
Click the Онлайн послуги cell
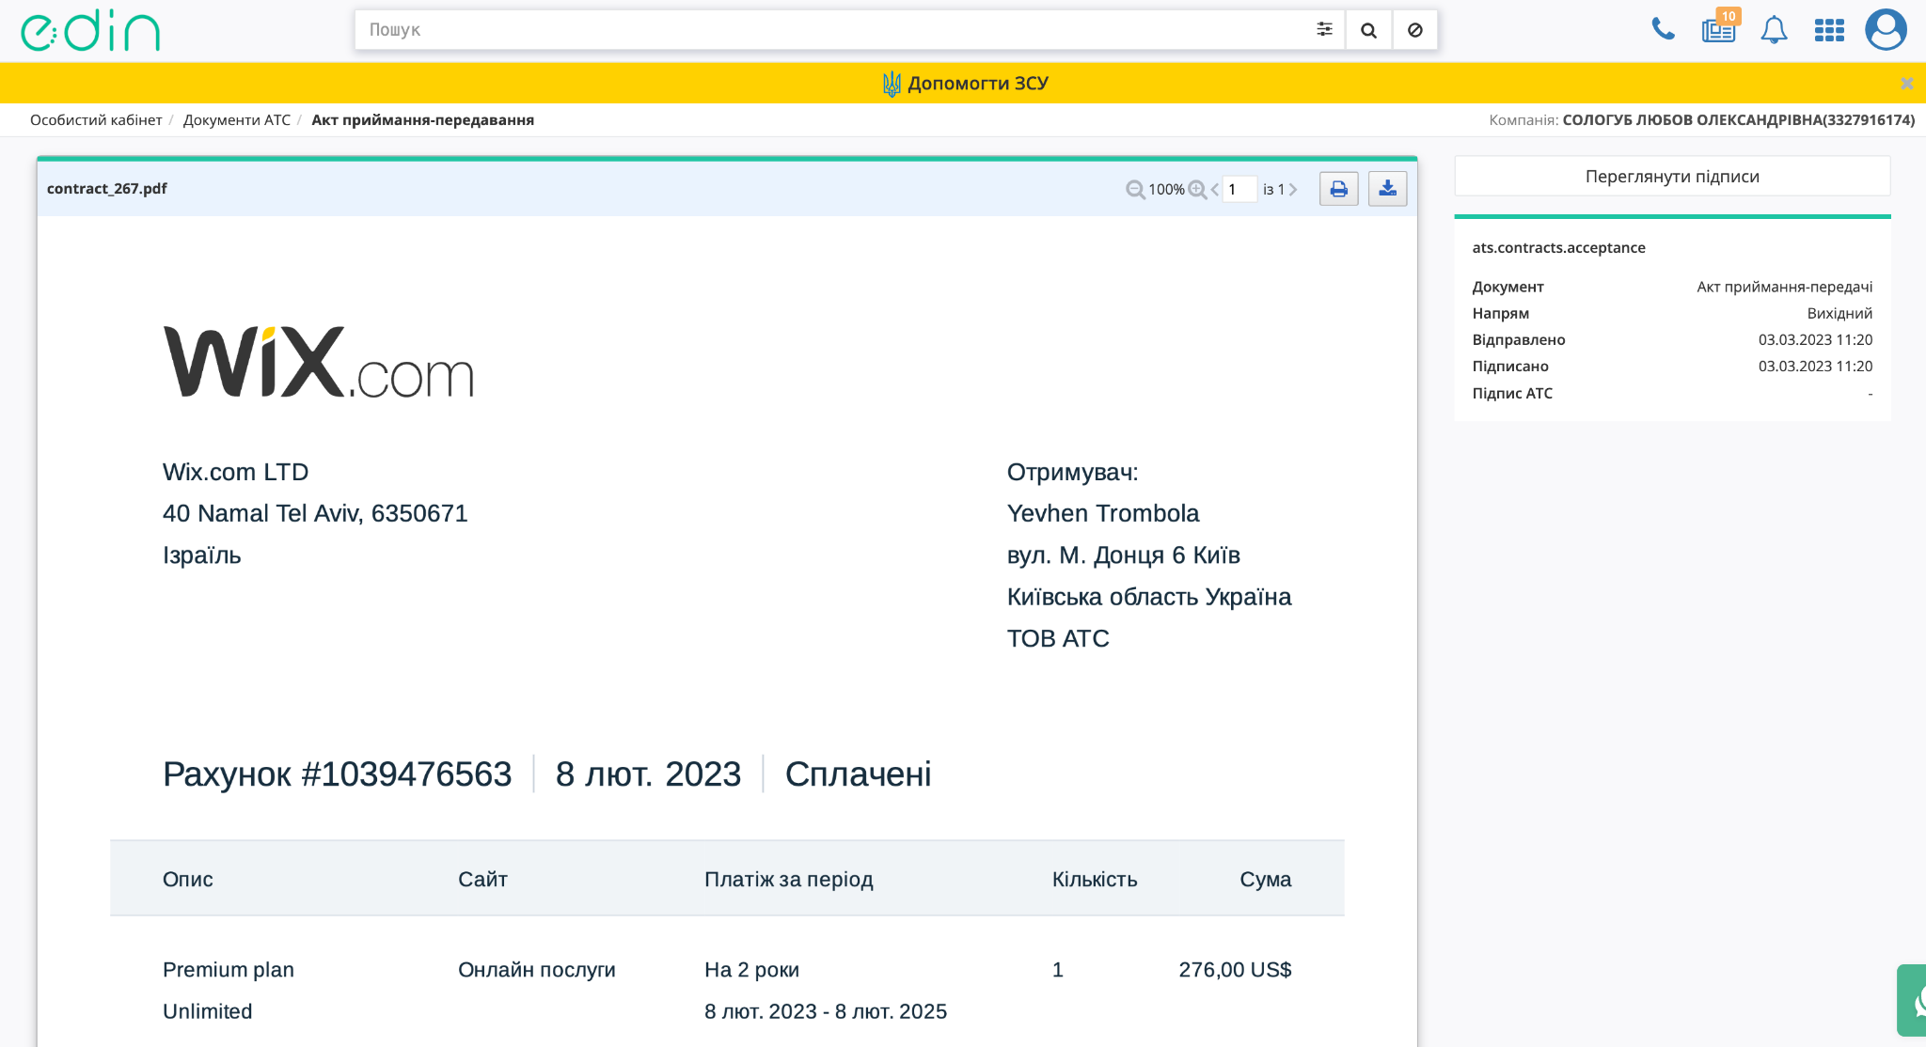click(x=536, y=970)
